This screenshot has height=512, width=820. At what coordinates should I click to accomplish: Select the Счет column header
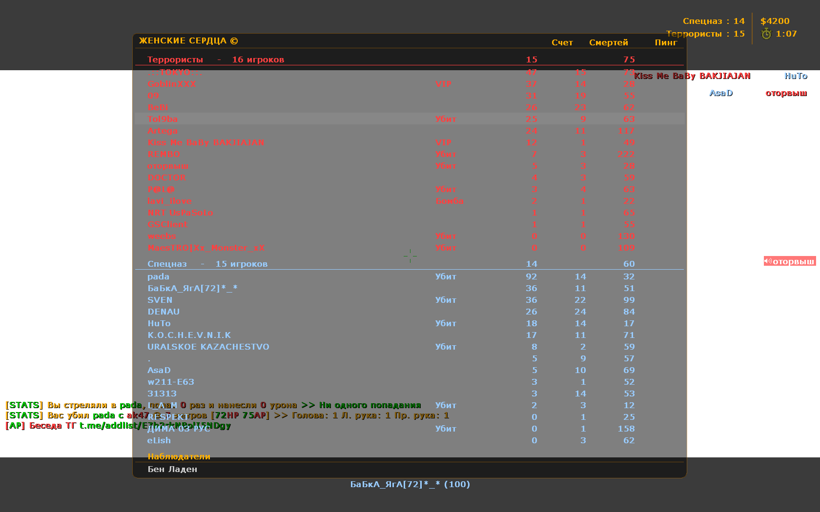(x=562, y=42)
